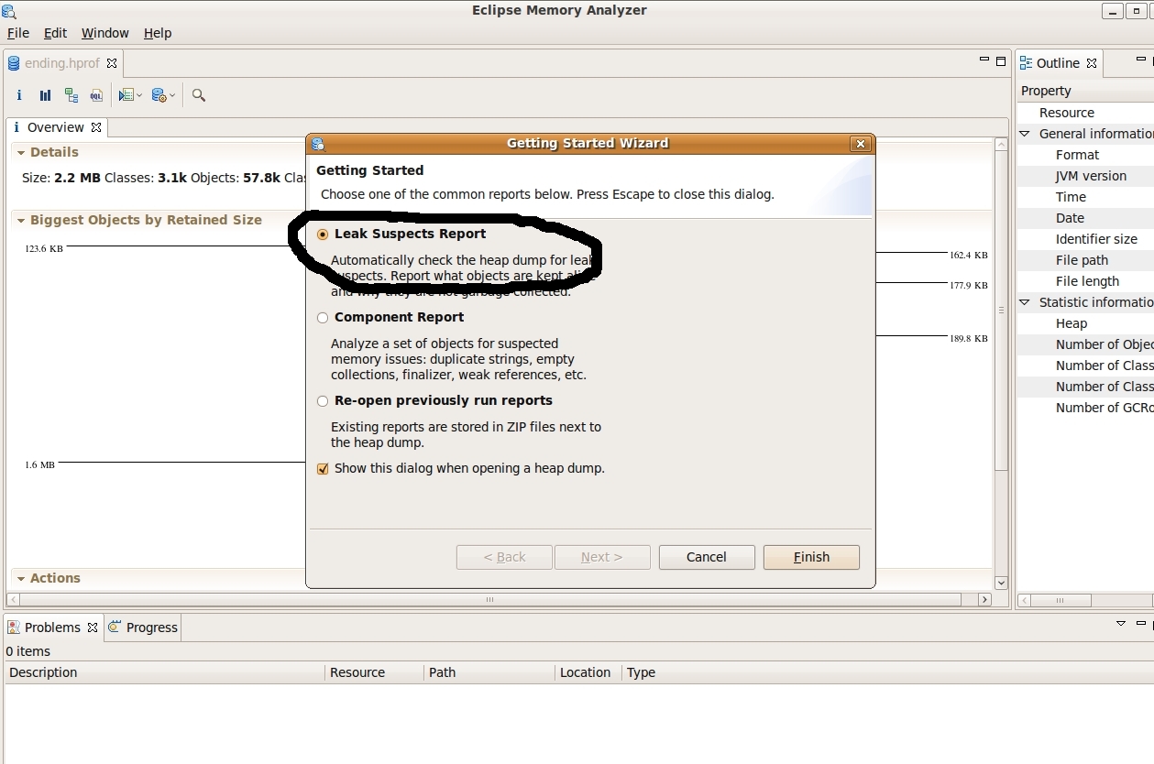Select the Resource row in Outline

pyautogui.click(x=1085, y=113)
